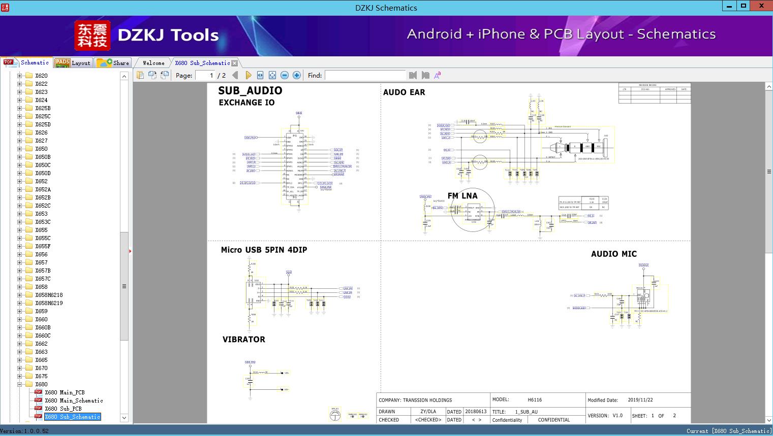
Task: Select the Schematic tab PDF icon
Action: [9, 62]
